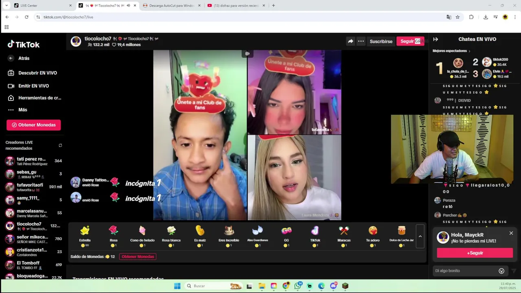Screen dimensions: 521x293
Task: Open Chrome downloads icon
Action: 486,17
